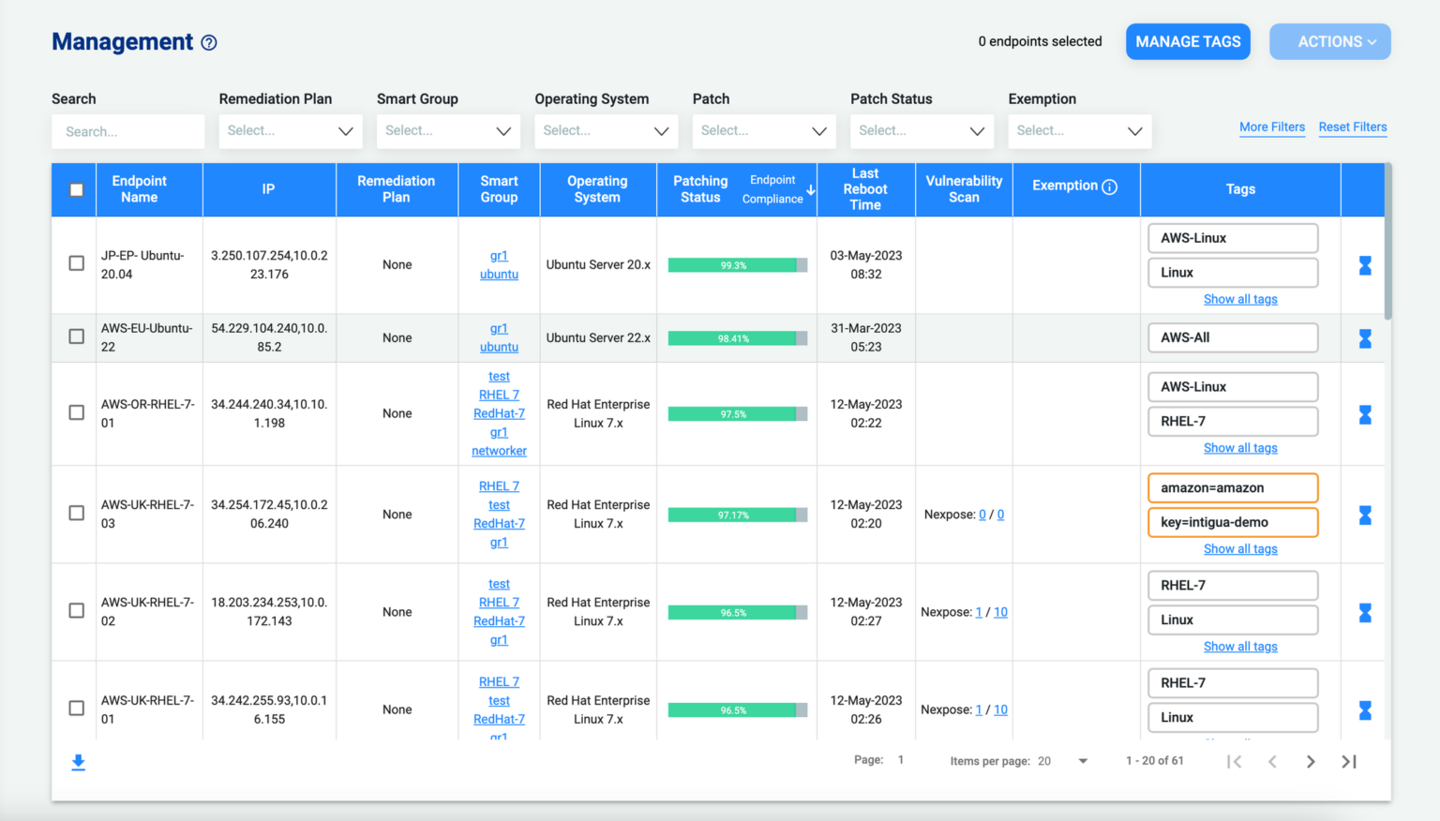
Task: Toggle the select-all checkbox in table header
Action: [77, 190]
